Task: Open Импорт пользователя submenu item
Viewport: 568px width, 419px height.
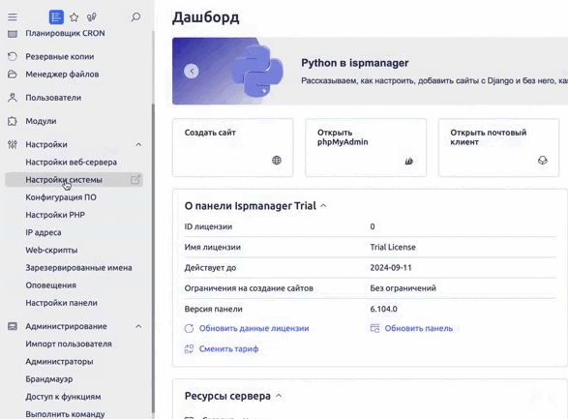Action: [x=69, y=344]
